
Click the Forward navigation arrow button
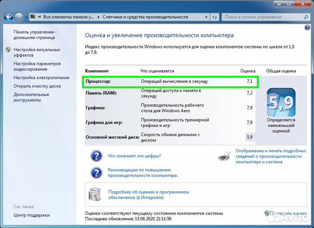click(19, 17)
